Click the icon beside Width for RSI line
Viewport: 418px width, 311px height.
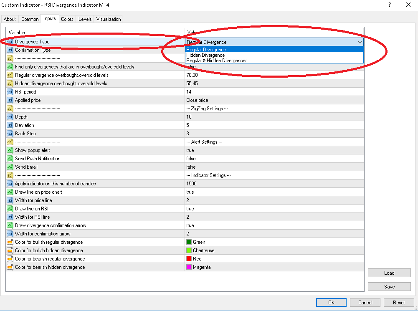tap(10, 217)
